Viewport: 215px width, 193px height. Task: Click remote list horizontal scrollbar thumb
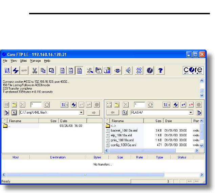pyautogui.click(x=142, y=150)
